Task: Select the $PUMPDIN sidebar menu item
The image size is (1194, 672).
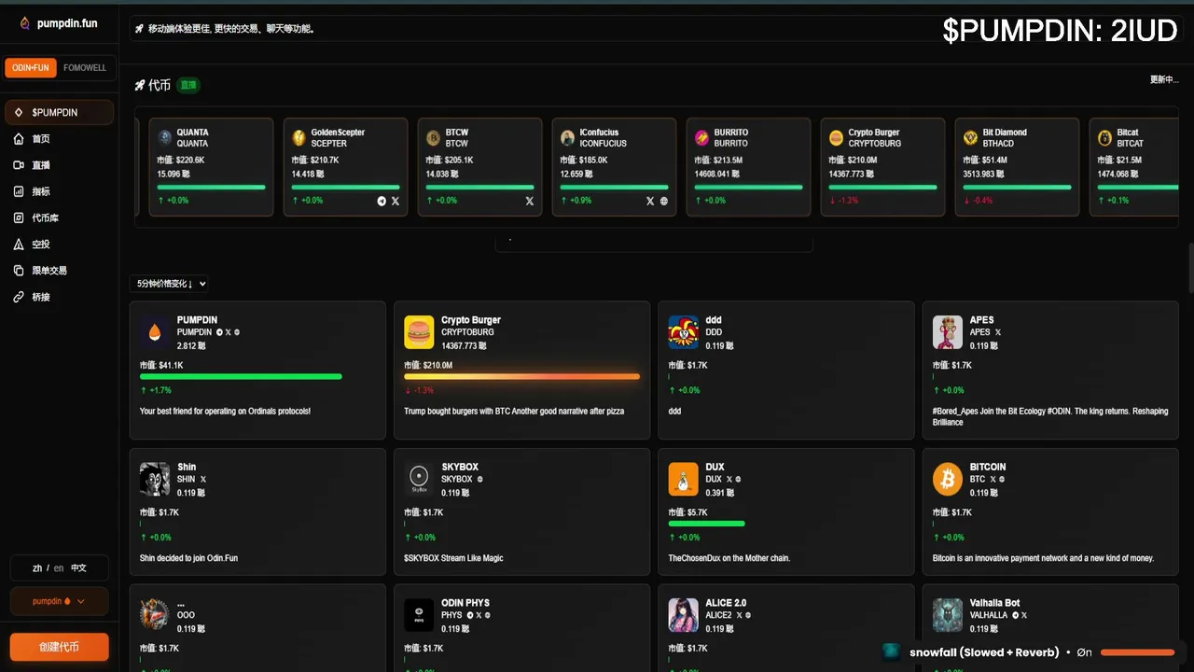Action: pos(59,112)
